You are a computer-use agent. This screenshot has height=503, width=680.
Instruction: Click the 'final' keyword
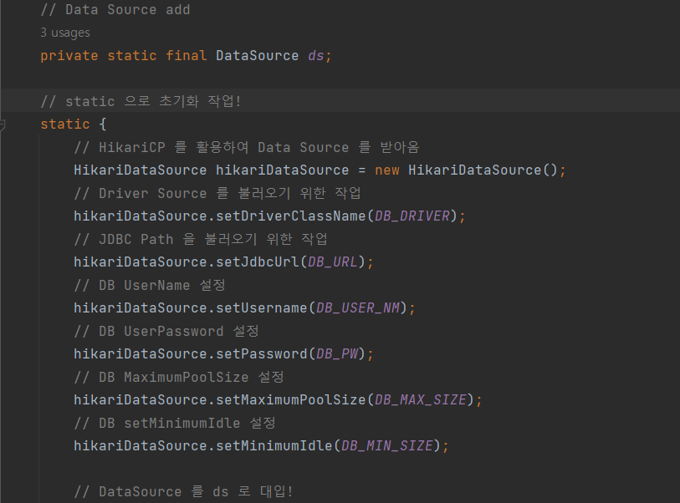187,56
